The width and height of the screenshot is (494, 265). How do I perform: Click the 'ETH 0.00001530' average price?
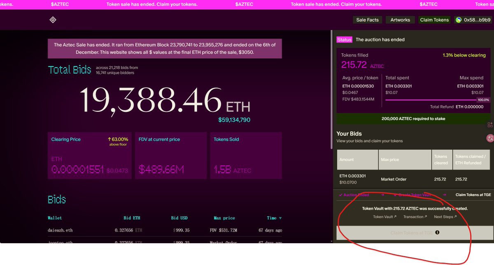tap(358, 86)
